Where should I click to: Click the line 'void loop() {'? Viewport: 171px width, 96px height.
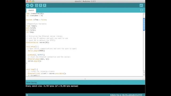point(32,69)
